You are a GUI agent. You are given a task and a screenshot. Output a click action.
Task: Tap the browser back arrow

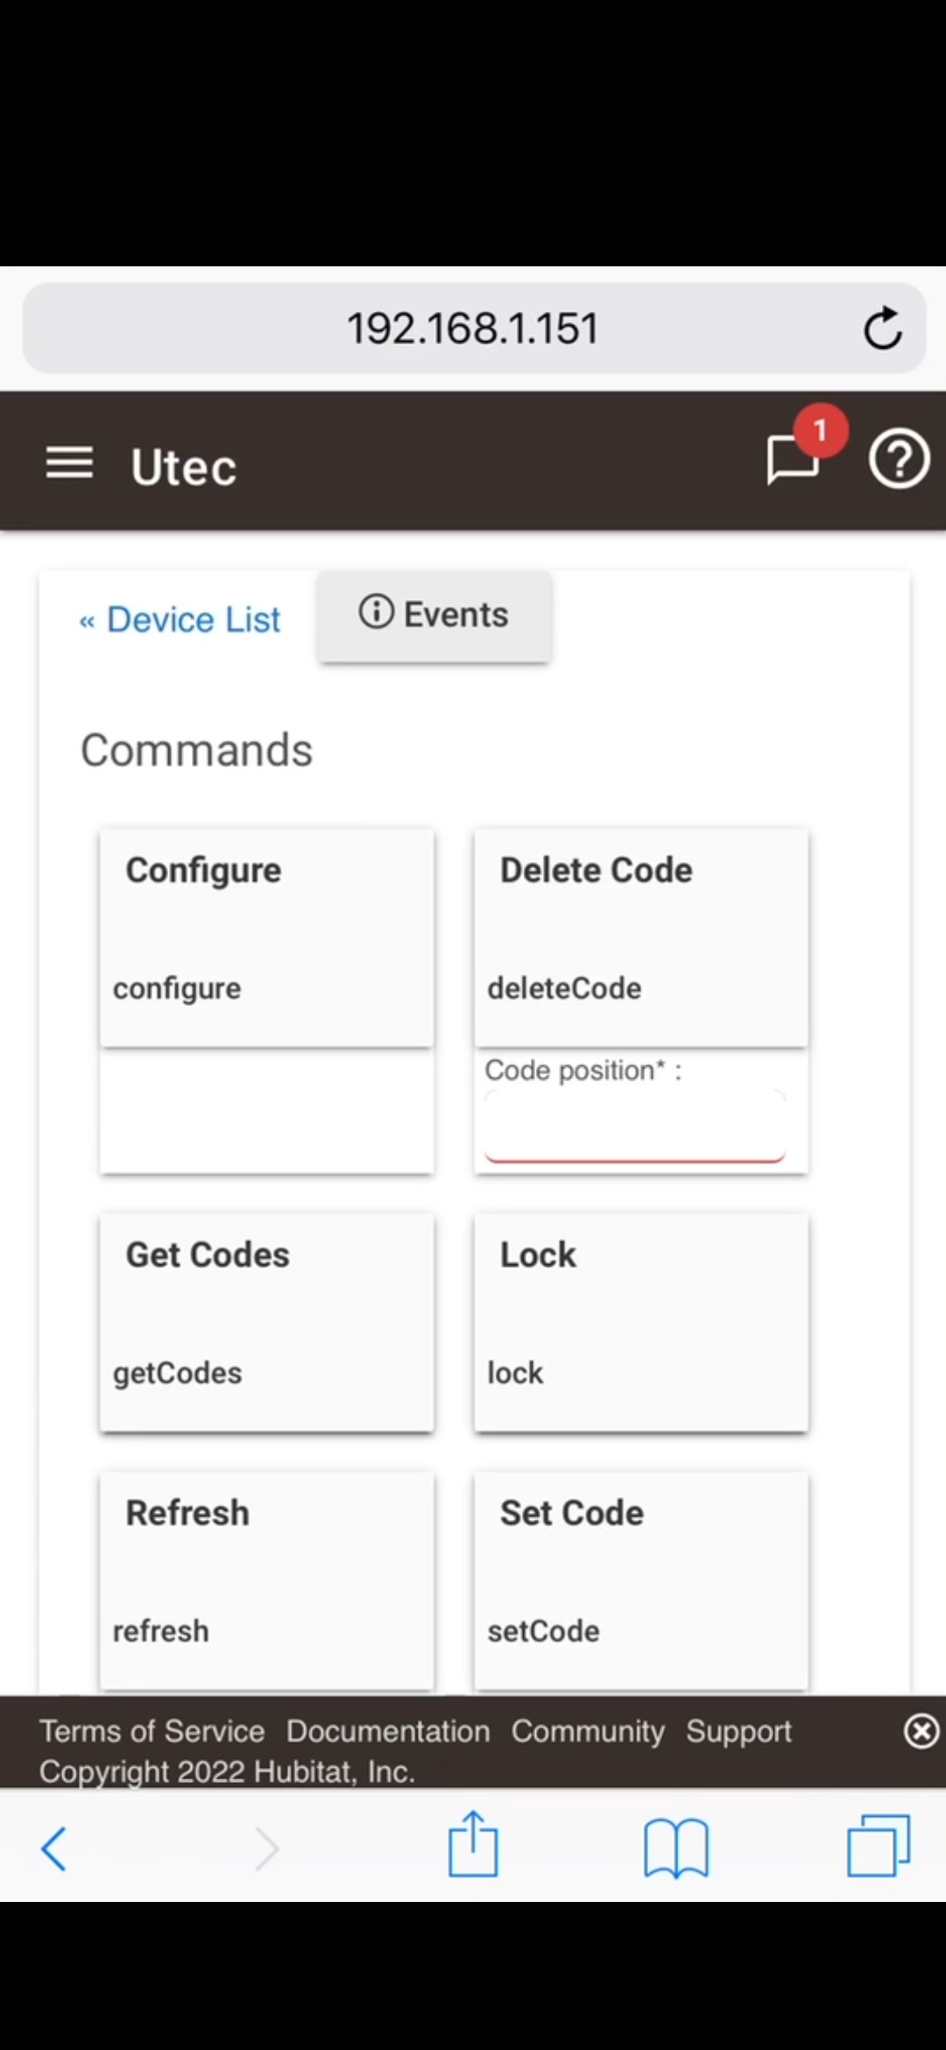pos(54,1849)
